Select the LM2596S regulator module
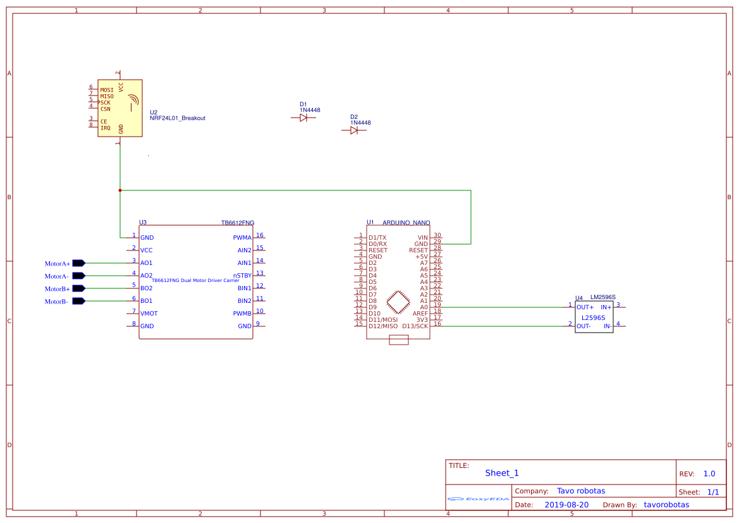 tap(594, 317)
